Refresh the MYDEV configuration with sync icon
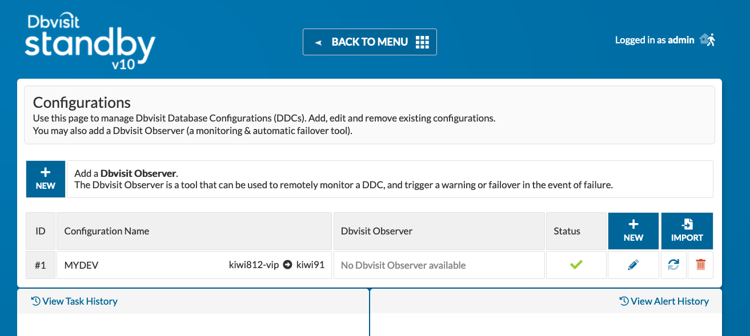 coord(673,265)
